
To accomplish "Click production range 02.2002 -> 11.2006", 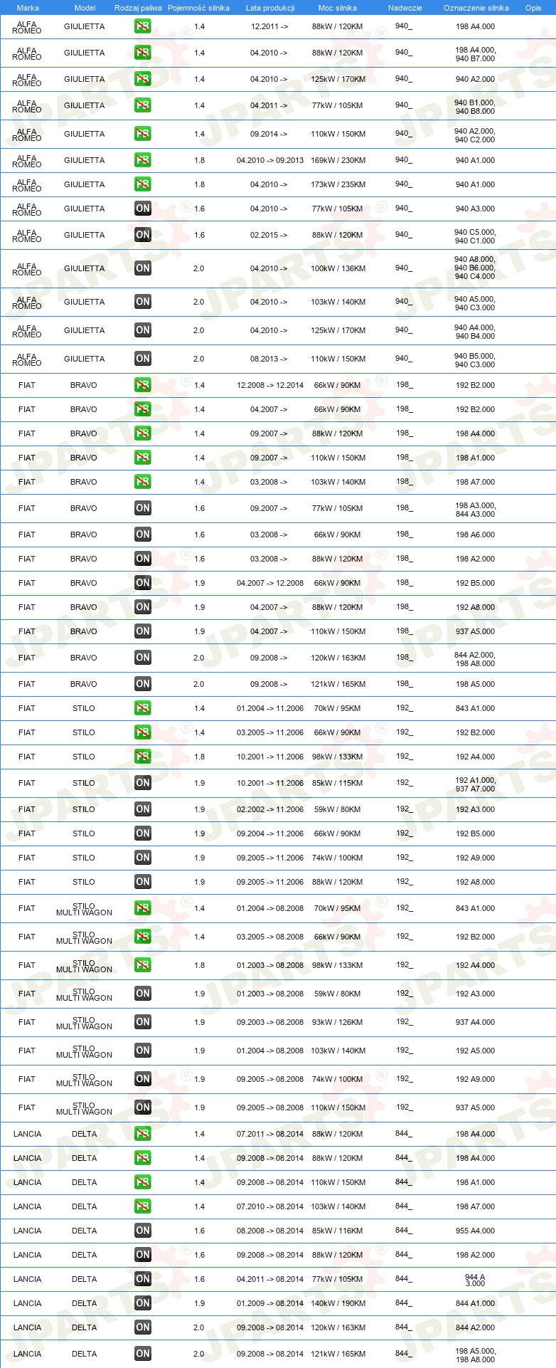I will [x=270, y=809].
